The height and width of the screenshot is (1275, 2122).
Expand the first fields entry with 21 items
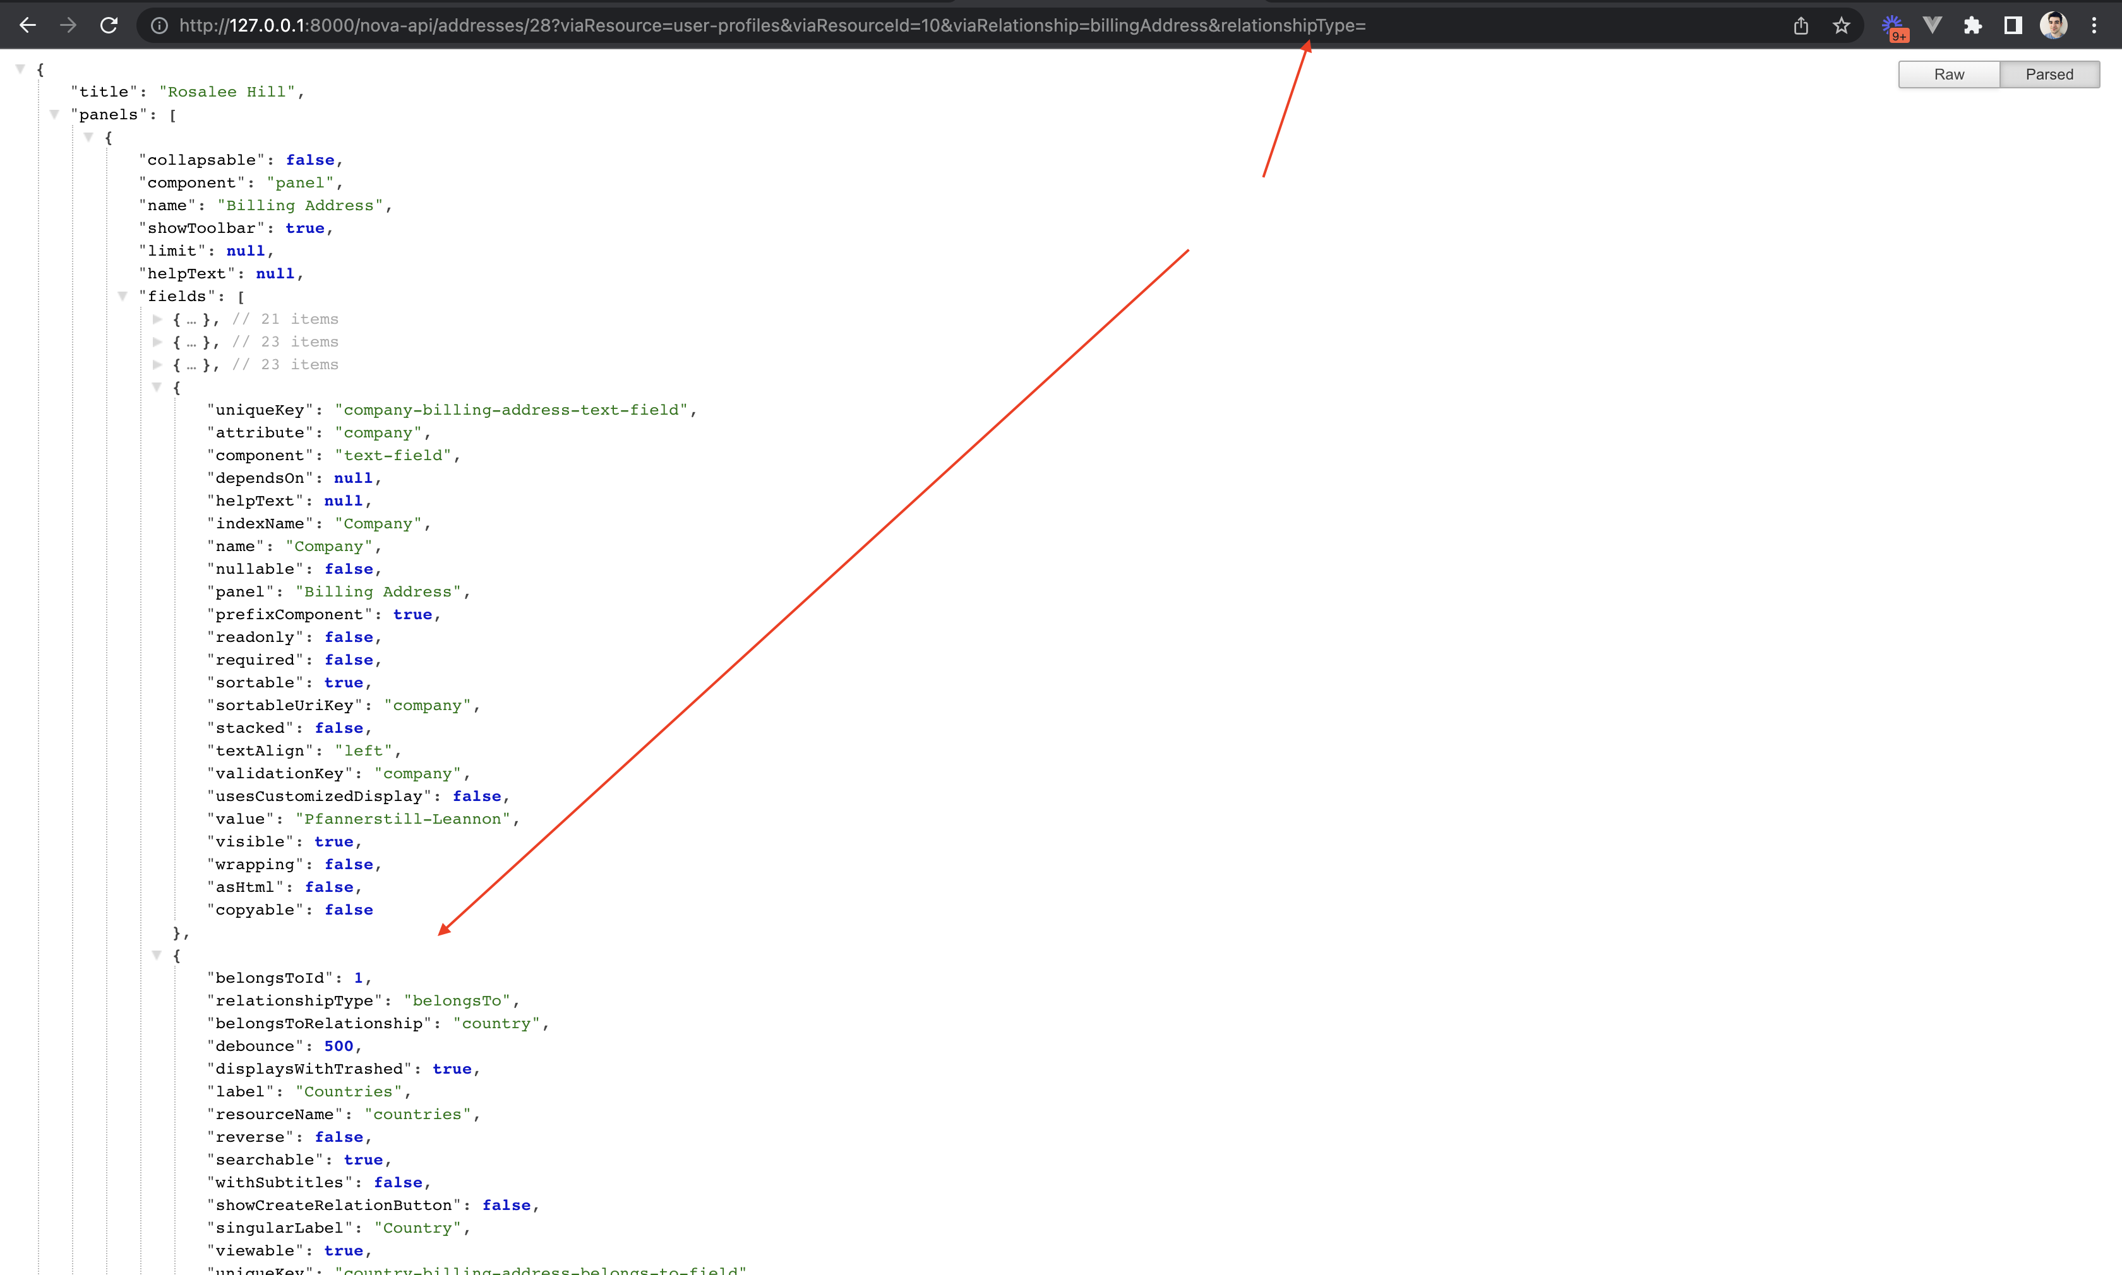click(158, 319)
